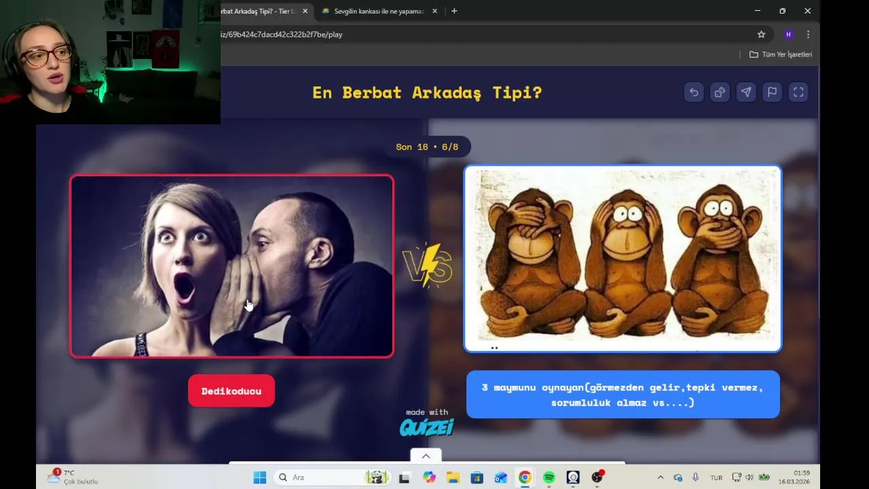Open Microsoft Store from the taskbar

477,477
